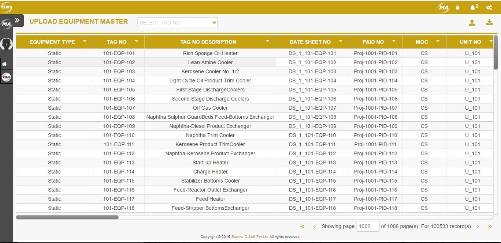Expand the sidebar with double-chevron icon

pos(17,20)
